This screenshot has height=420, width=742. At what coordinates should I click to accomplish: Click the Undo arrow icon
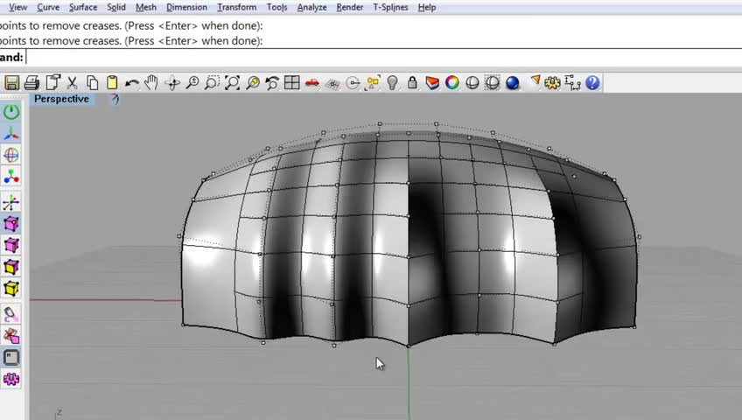(x=132, y=83)
